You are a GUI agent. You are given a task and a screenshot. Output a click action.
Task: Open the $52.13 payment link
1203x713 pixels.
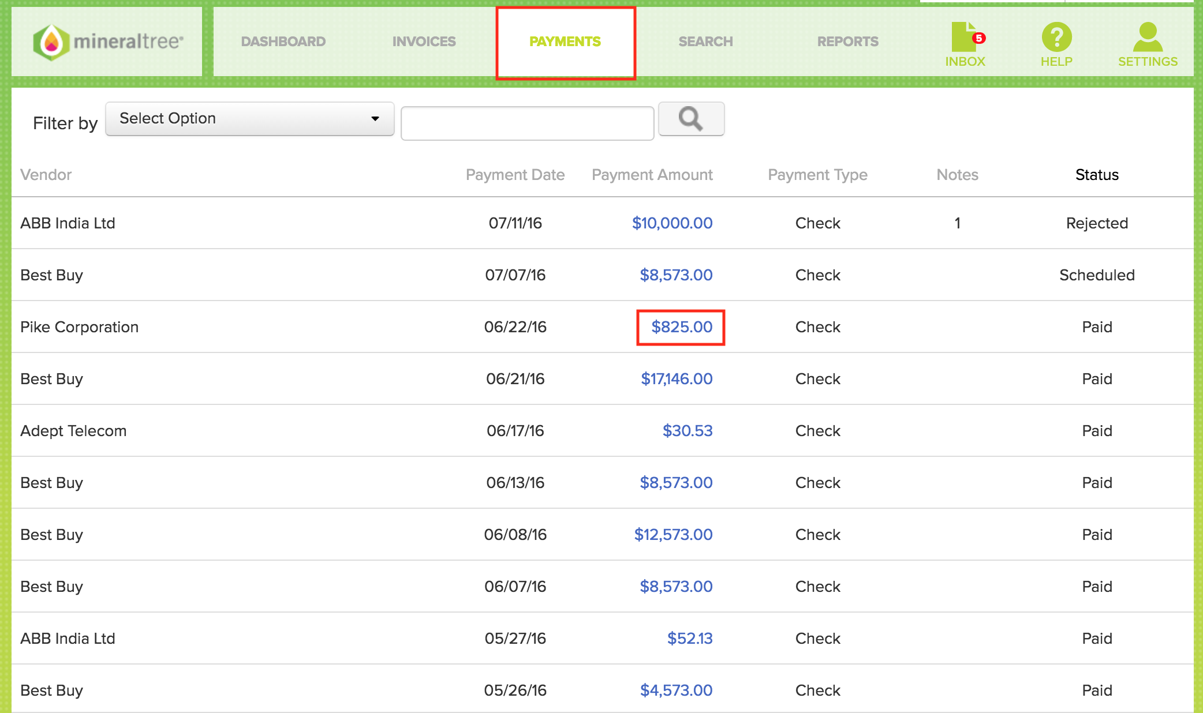pyautogui.click(x=690, y=639)
